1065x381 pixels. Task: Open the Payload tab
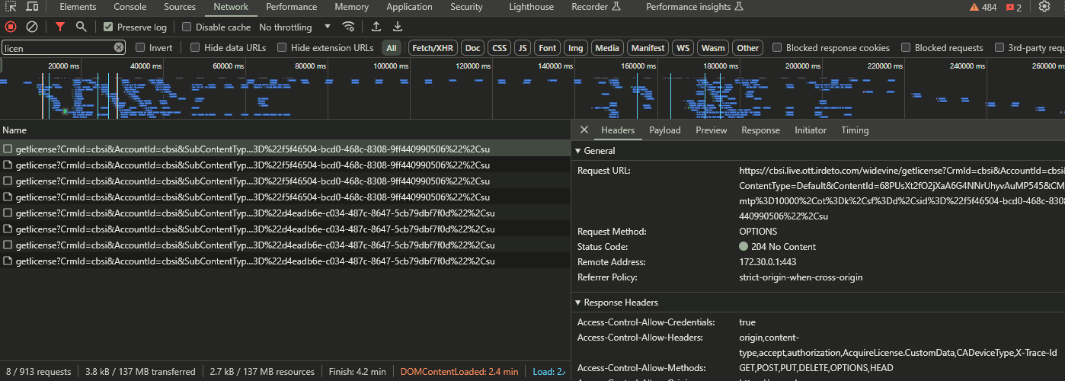pos(664,130)
